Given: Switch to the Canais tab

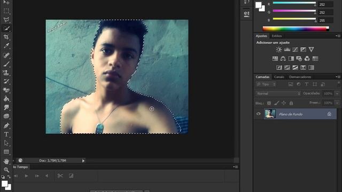Looking at the screenshot, I should pos(279,77).
